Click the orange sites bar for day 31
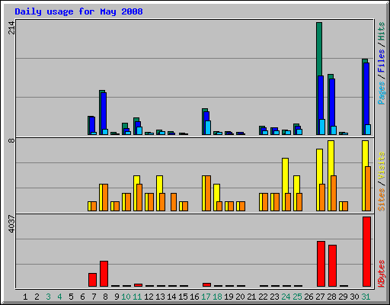The width and height of the screenshot is (390, 305). pos(368,188)
